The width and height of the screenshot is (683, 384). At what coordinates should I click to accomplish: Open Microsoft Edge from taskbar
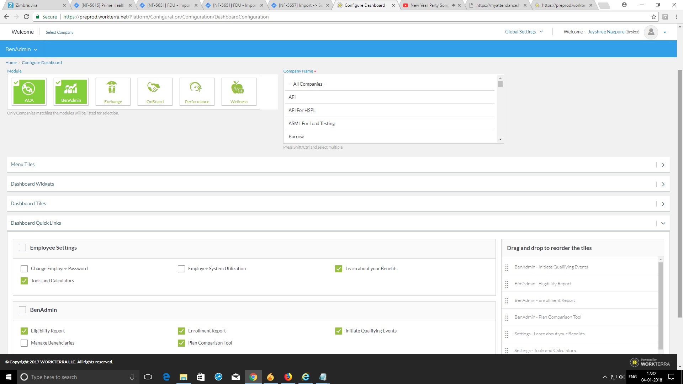coord(166,377)
